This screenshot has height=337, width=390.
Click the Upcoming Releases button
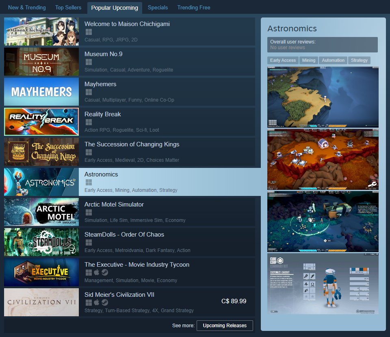[x=225, y=326]
